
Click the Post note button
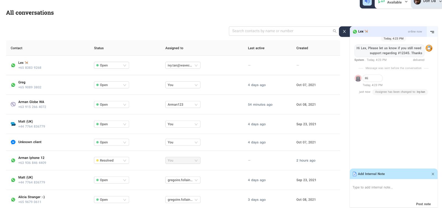point(423,204)
